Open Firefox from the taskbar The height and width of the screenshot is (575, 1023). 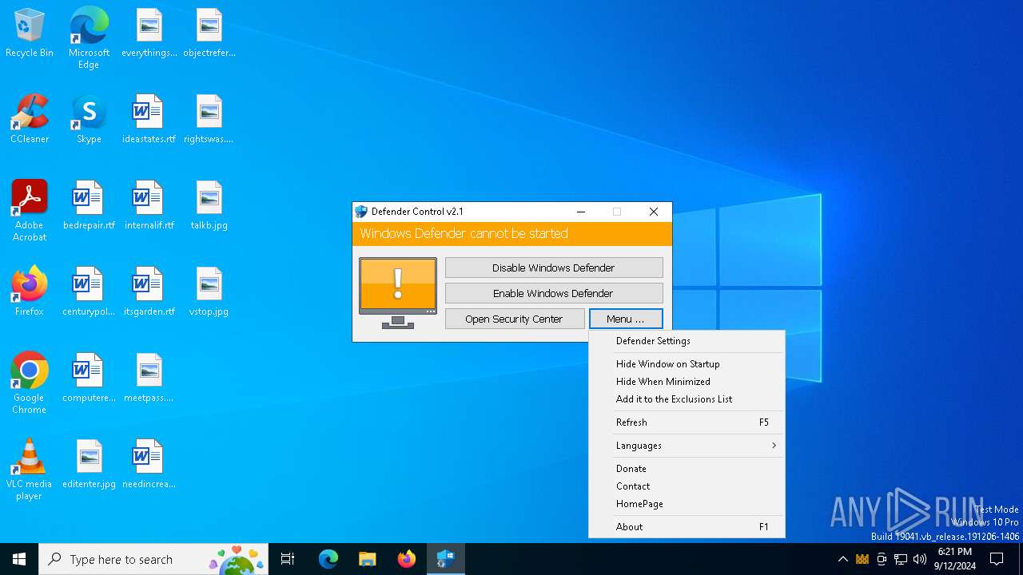pos(407,559)
